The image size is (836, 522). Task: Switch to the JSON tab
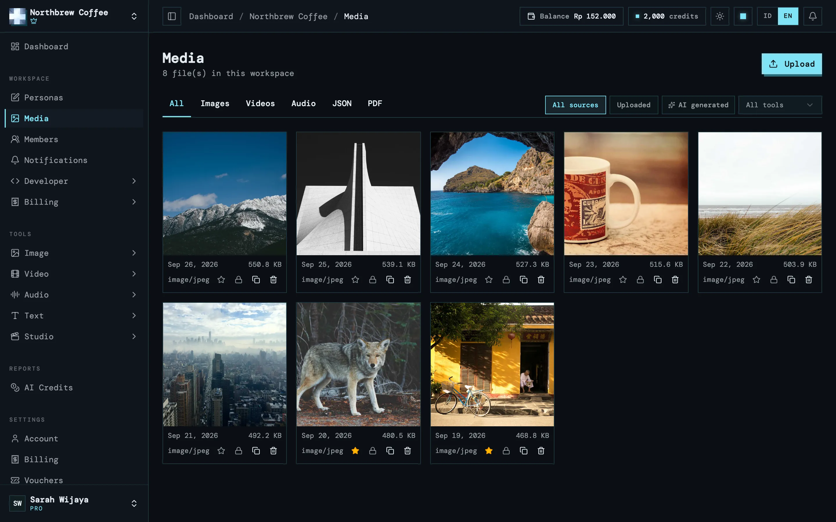pos(342,104)
